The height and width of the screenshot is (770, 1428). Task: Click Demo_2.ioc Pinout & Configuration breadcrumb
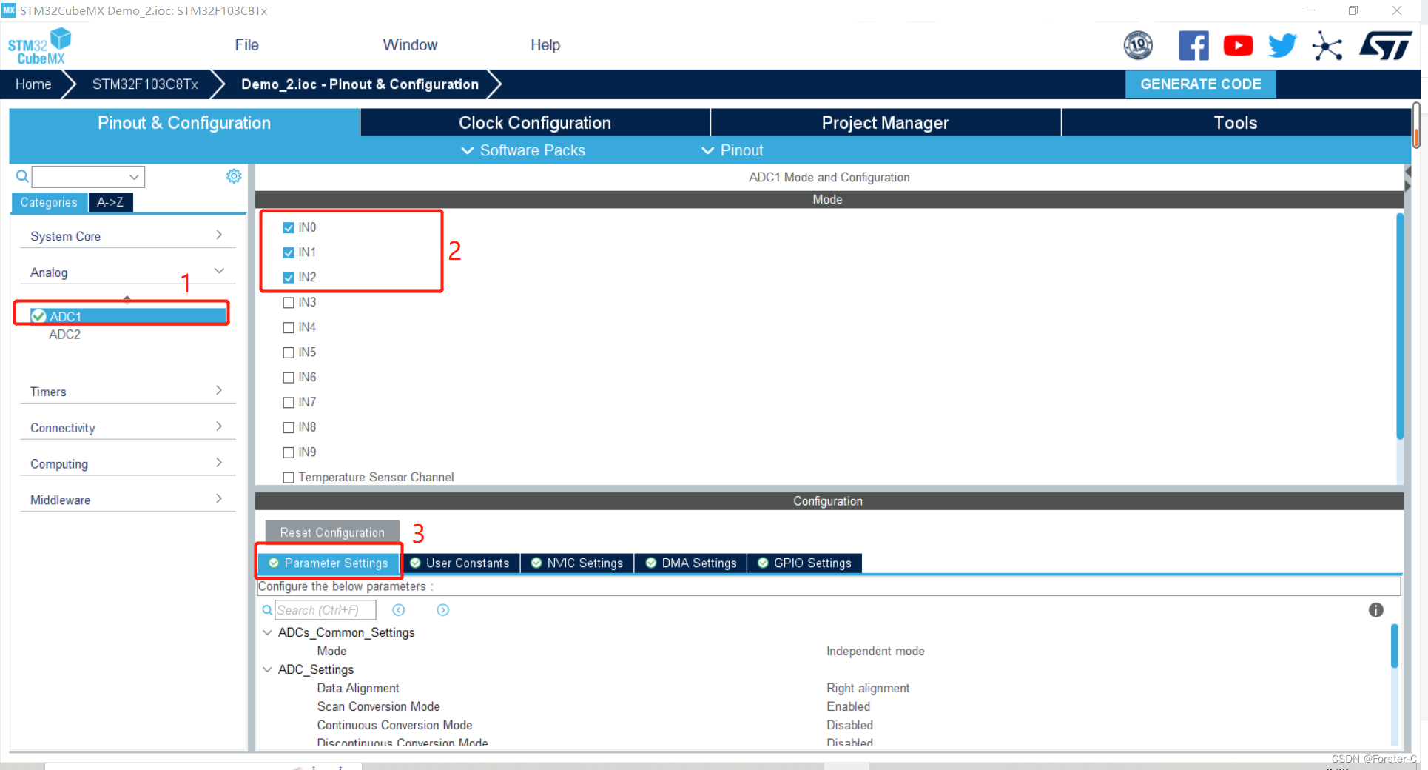point(360,84)
